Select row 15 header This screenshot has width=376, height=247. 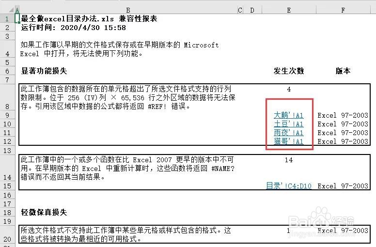coord(7,186)
